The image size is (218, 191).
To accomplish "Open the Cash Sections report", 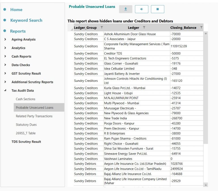I will [26, 99].
